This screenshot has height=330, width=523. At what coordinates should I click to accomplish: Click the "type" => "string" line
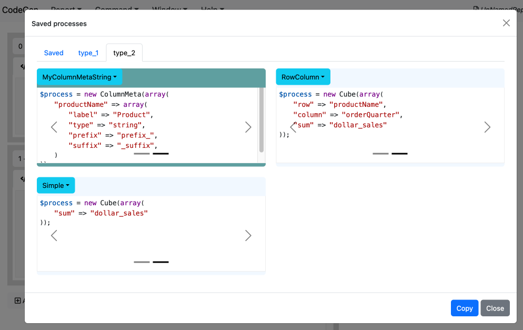click(107, 125)
